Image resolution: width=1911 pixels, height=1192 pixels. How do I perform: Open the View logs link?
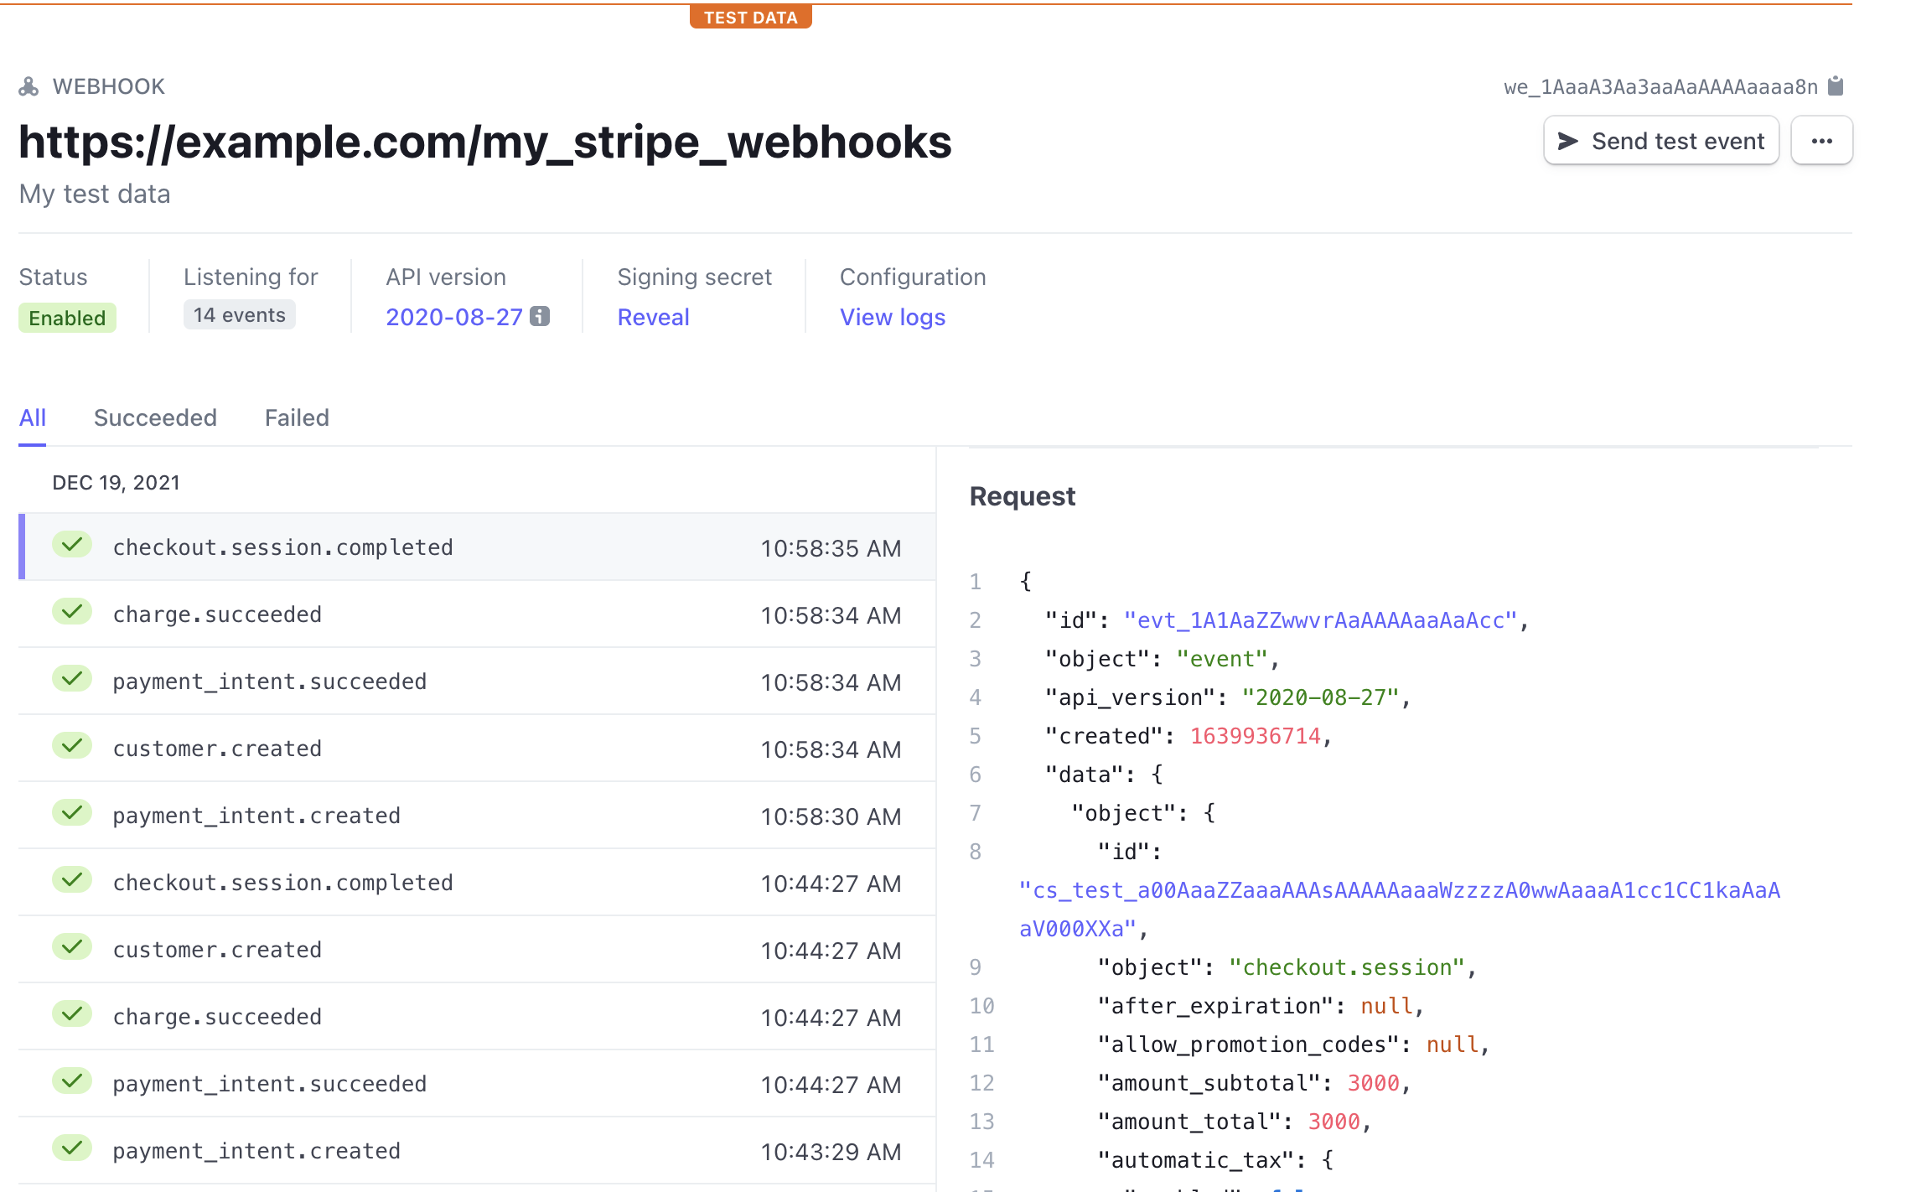click(893, 317)
